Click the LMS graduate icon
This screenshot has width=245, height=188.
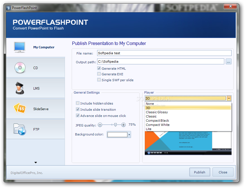(20, 88)
